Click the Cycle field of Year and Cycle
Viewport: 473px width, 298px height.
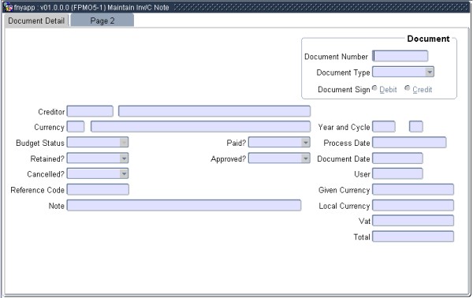pyautogui.click(x=416, y=126)
